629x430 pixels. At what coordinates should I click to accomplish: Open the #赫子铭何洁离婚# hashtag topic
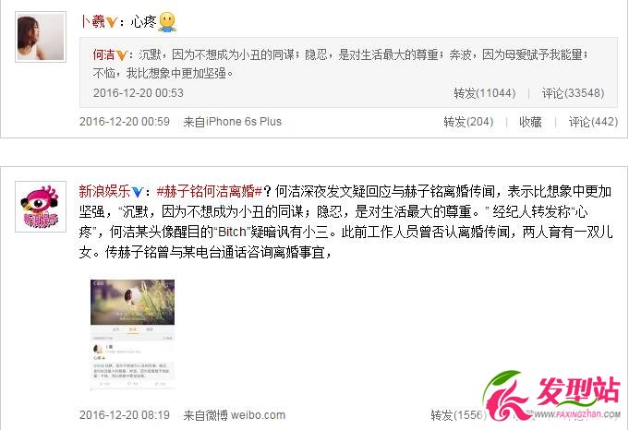point(209,192)
